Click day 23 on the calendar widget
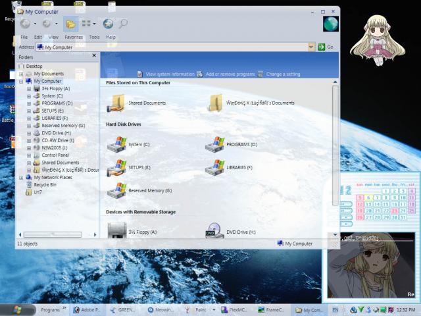The image size is (421, 316). pos(394,211)
